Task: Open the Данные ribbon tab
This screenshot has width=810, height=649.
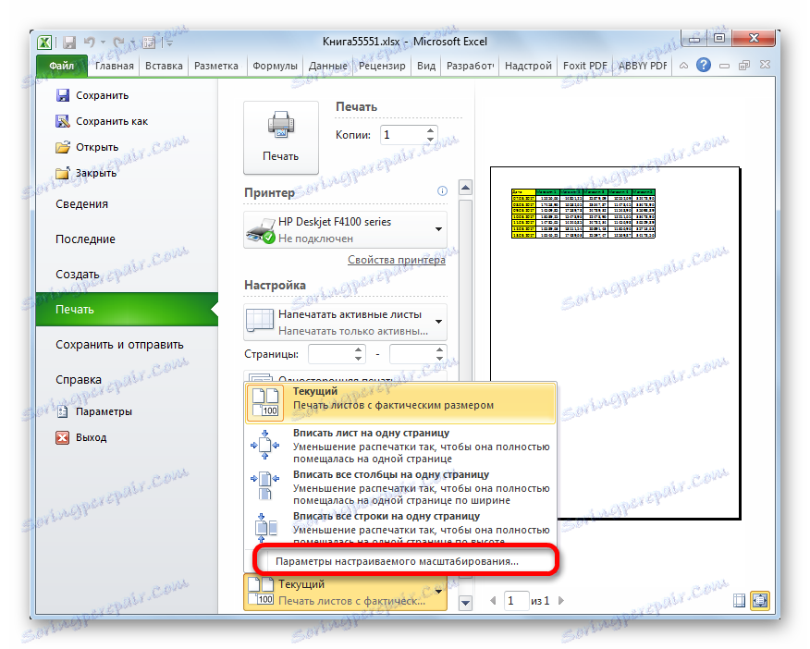Action: pyautogui.click(x=328, y=66)
